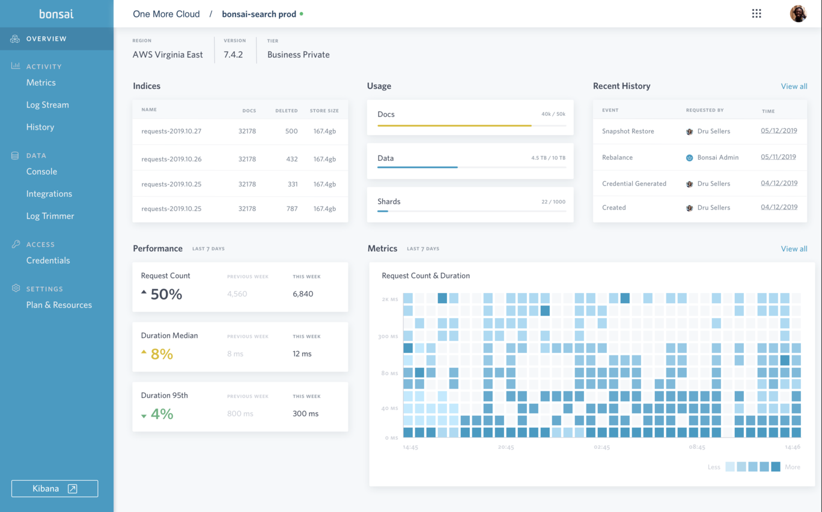Click the 05/11/2019 date link

click(x=778, y=157)
